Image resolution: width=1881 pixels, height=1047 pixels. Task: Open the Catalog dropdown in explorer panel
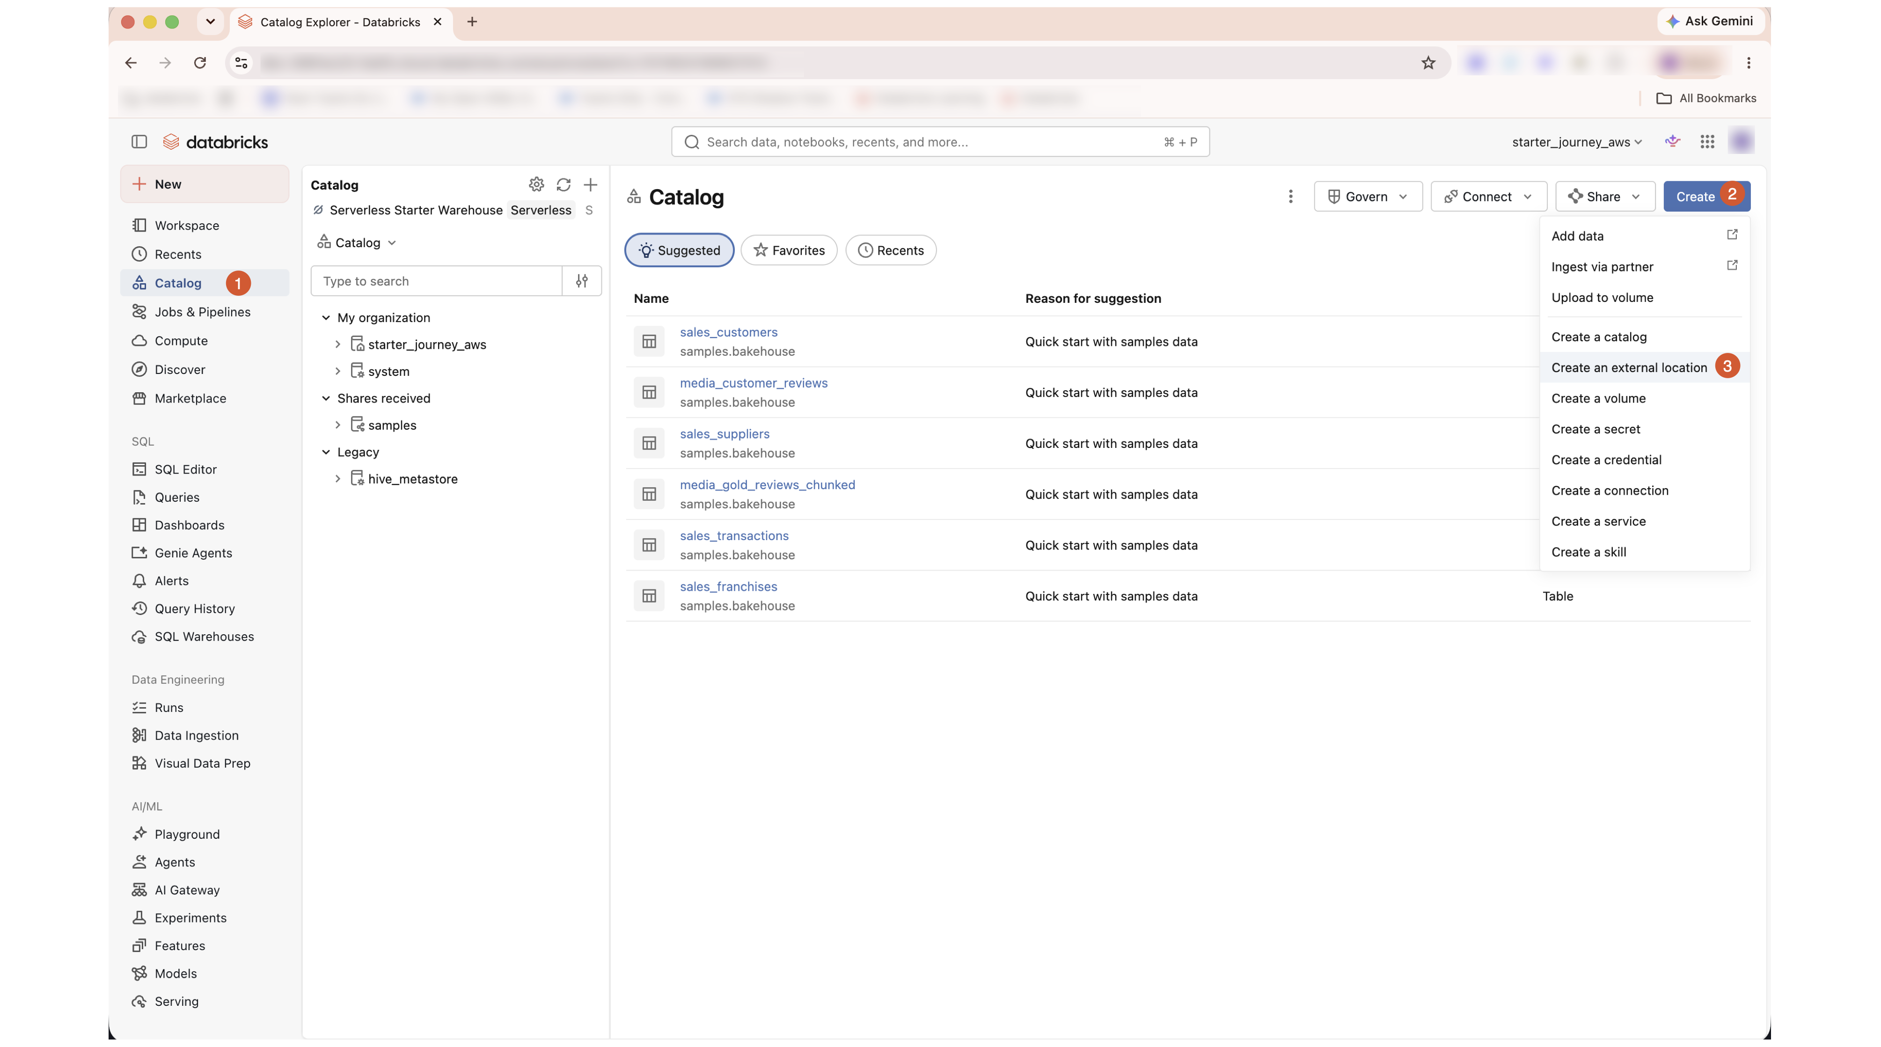(357, 242)
